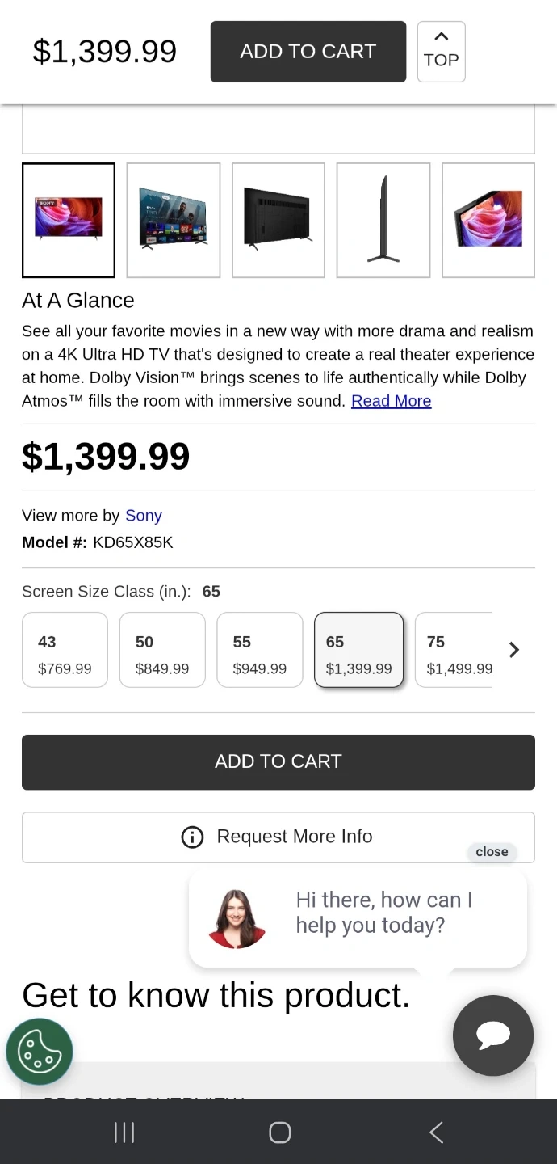The height and width of the screenshot is (1164, 557).
Task: View the TV side profile thumbnail
Action: point(383,220)
